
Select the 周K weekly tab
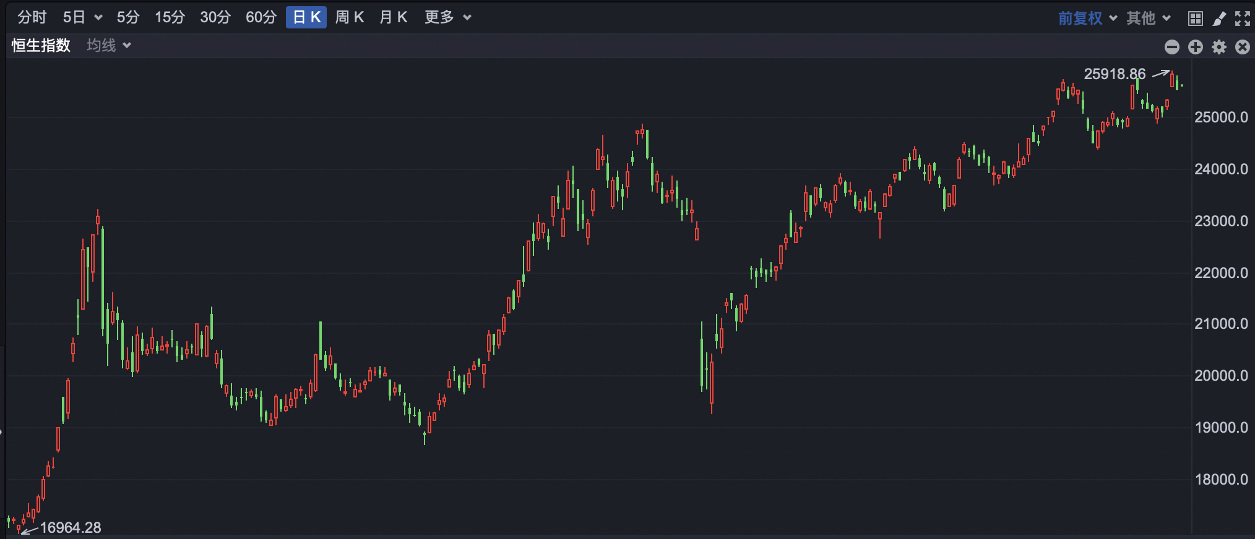pos(349,17)
